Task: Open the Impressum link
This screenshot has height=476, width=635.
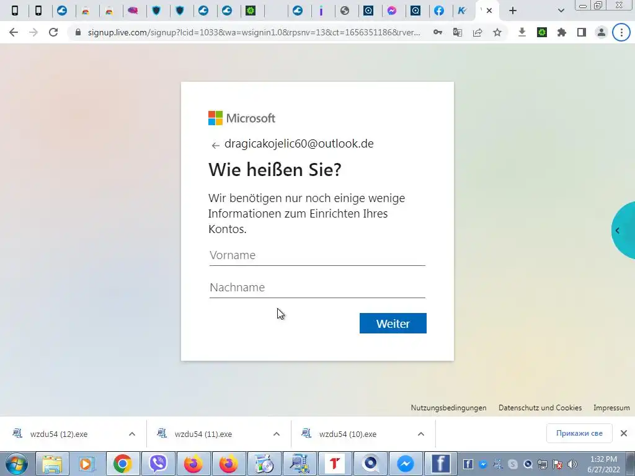Action: pyautogui.click(x=611, y=408)
